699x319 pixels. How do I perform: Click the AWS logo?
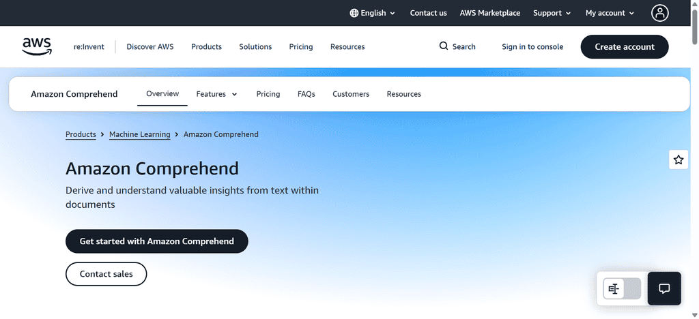[37, 47]
